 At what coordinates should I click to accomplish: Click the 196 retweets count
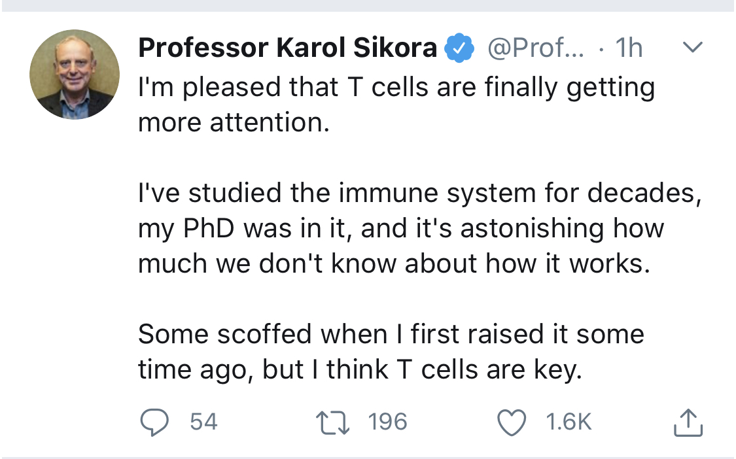[387, 422]
